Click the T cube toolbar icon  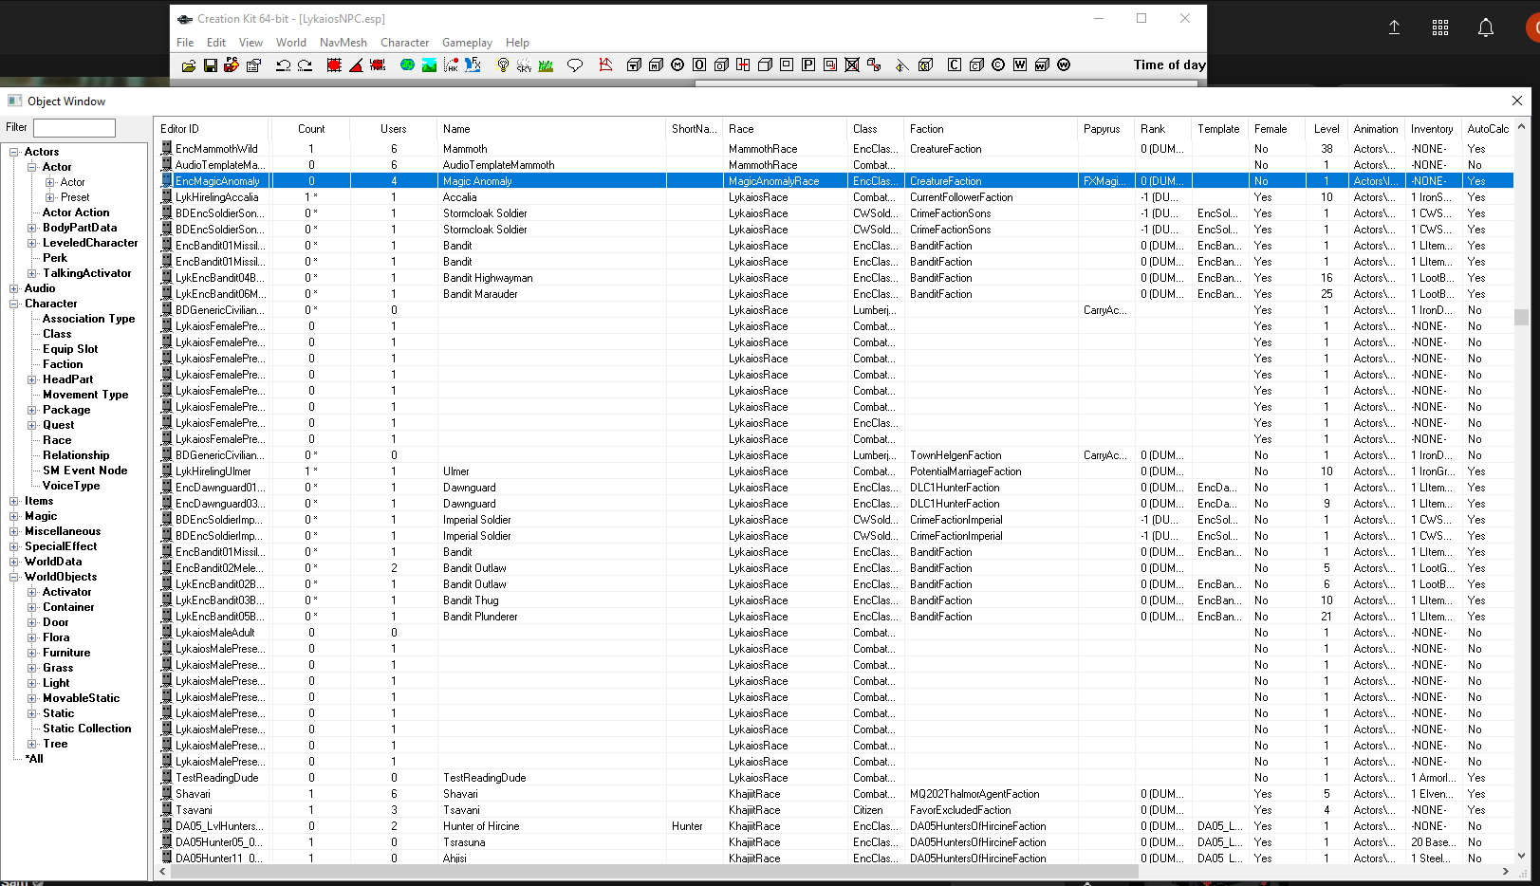coord(634,65)
